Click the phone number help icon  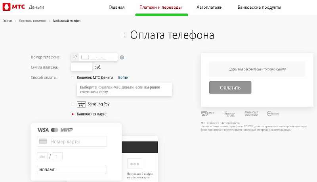pyautogui.click(x=122, y=57)
